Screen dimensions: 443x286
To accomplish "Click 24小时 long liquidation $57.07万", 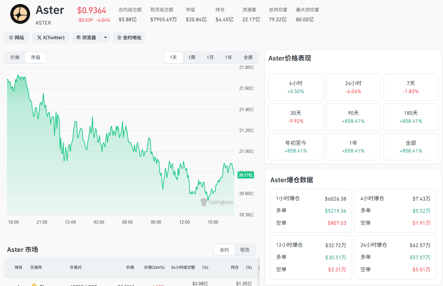I will click(x=420, y=257).
